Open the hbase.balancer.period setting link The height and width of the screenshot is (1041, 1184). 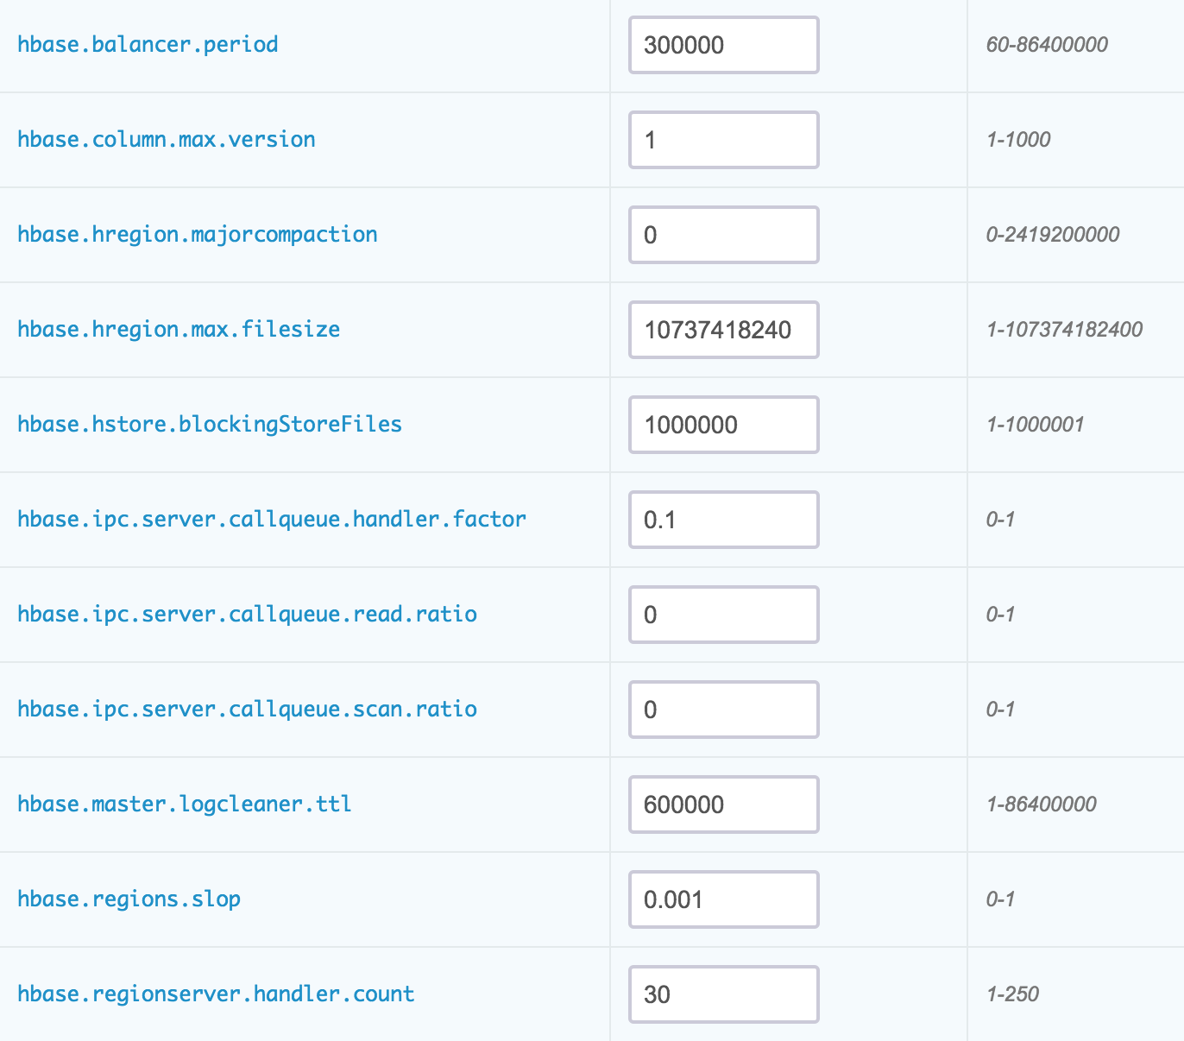(x=148, y=45)
